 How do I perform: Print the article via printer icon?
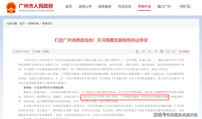(162, 51)
